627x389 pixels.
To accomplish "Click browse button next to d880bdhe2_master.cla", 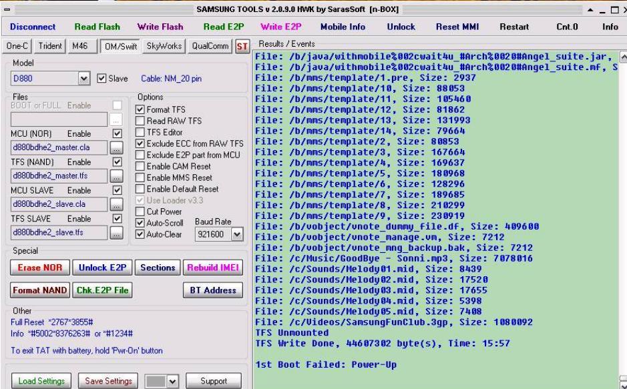I will coord(116,147).
